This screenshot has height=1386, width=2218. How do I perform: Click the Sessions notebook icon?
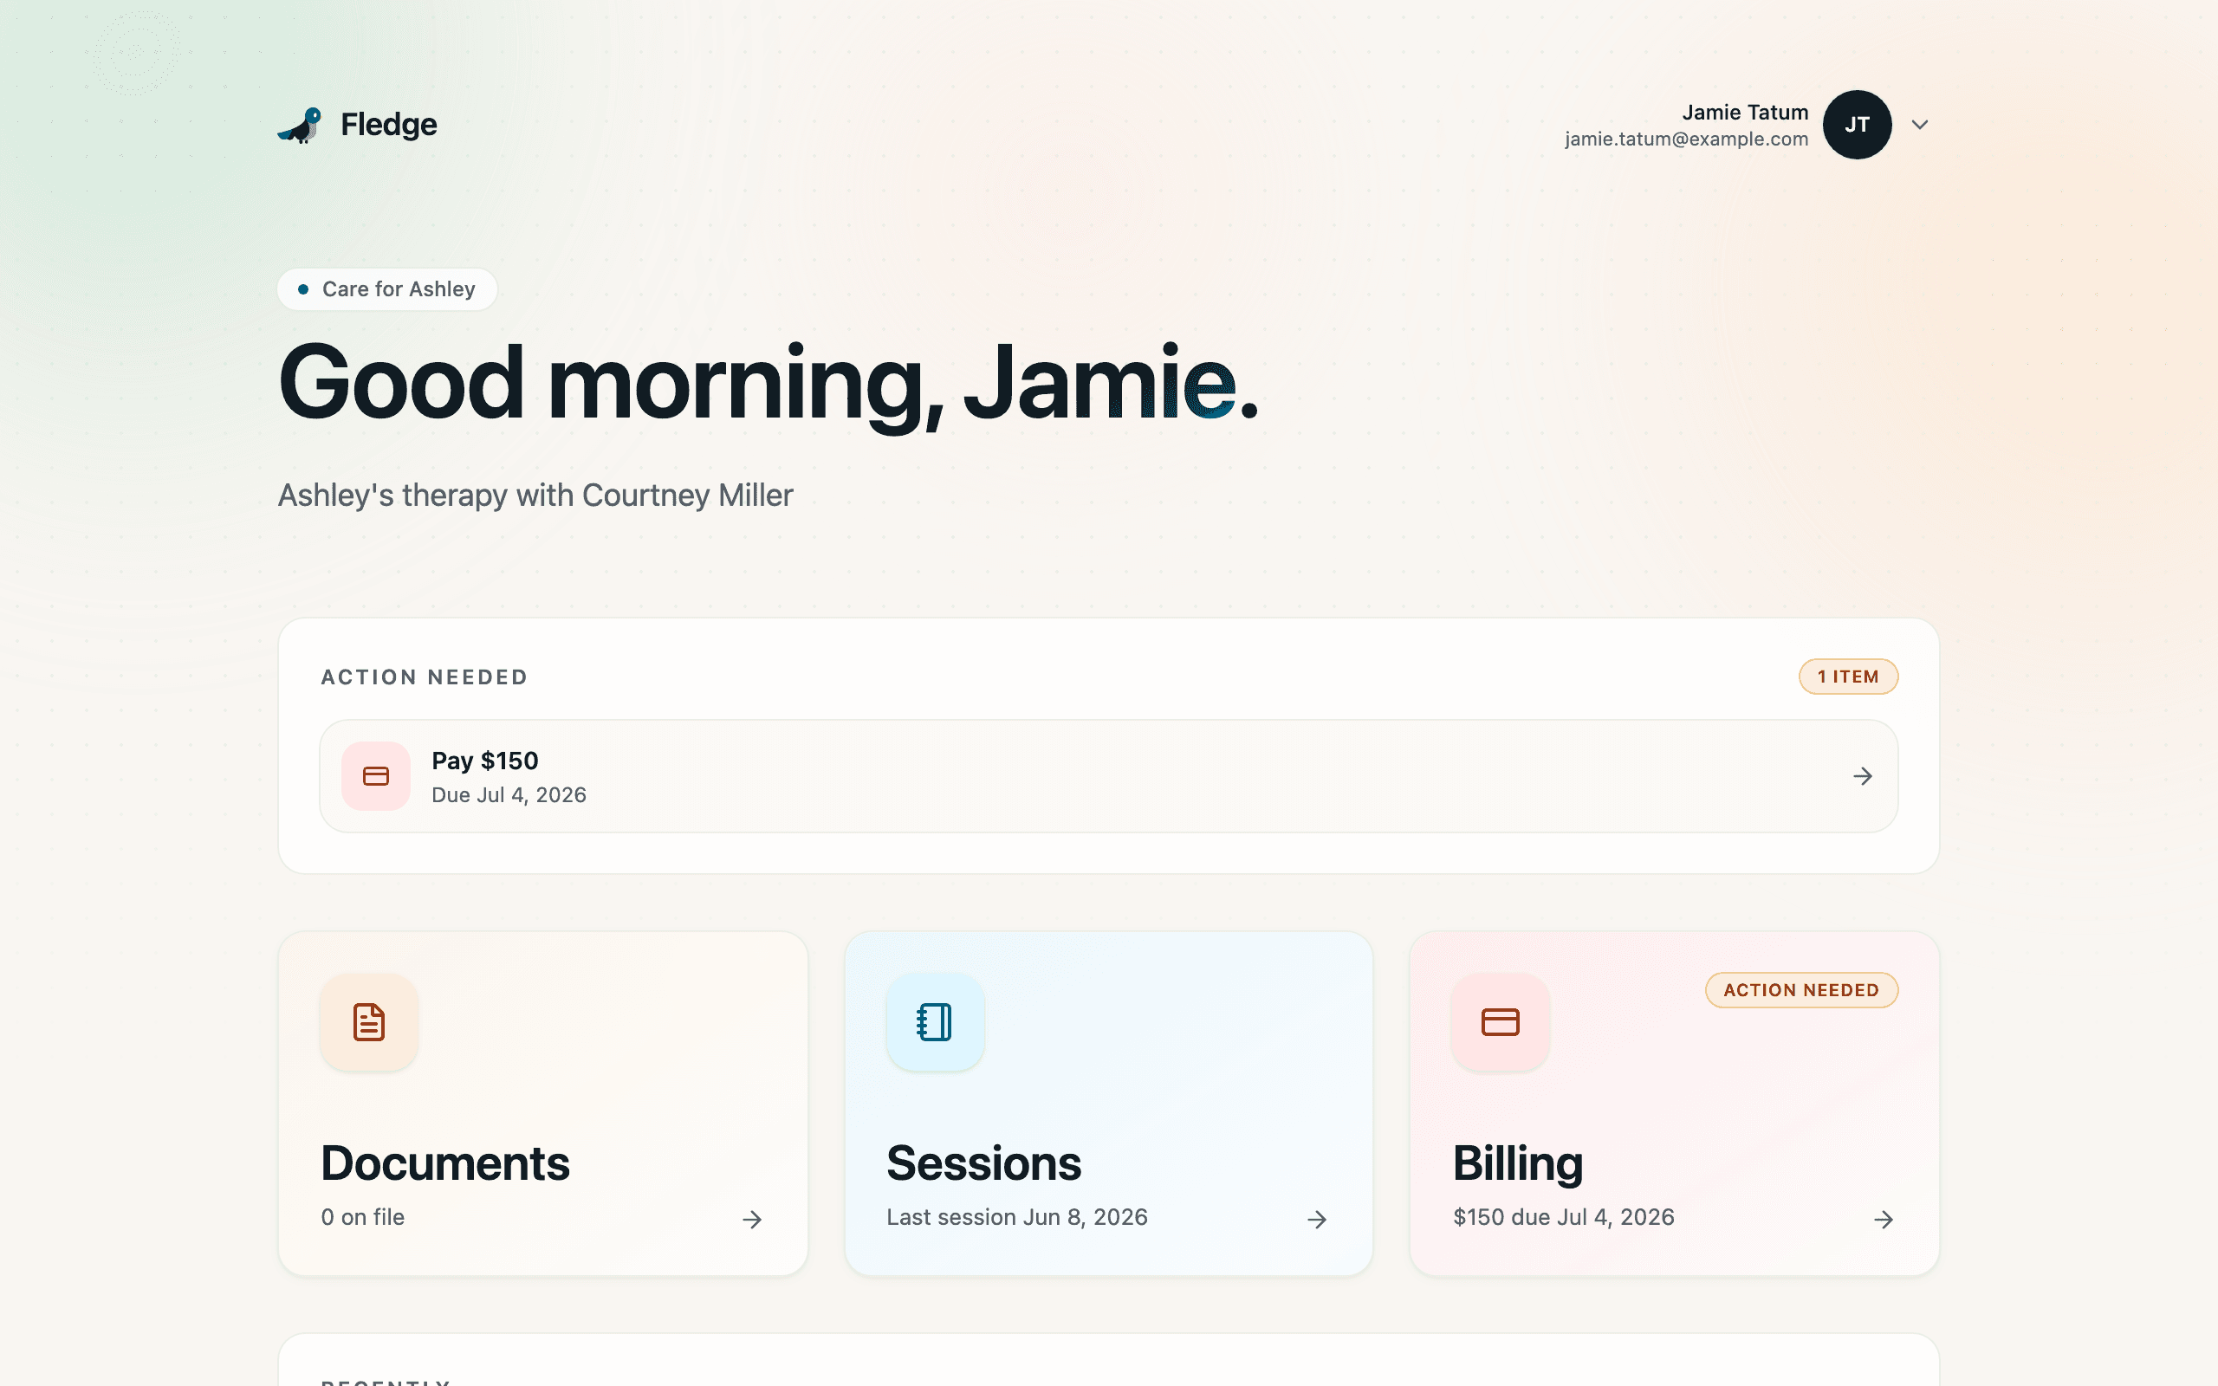pyautogui.click(x=935, y=1022)
